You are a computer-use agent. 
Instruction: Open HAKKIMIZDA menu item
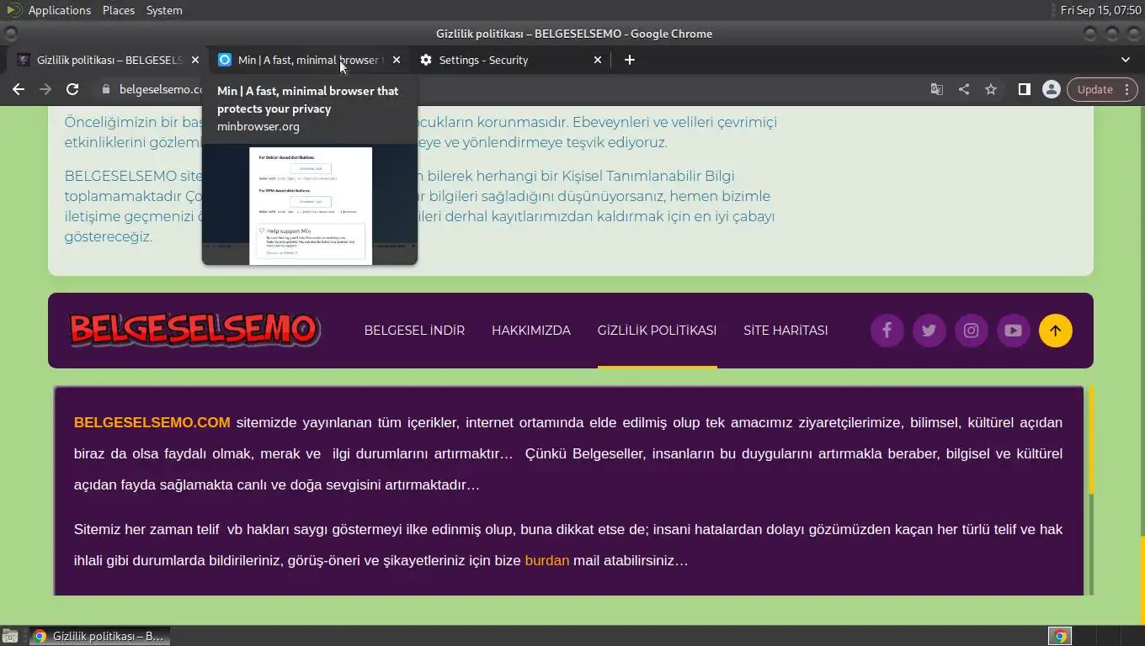click(x=531, y=331)
